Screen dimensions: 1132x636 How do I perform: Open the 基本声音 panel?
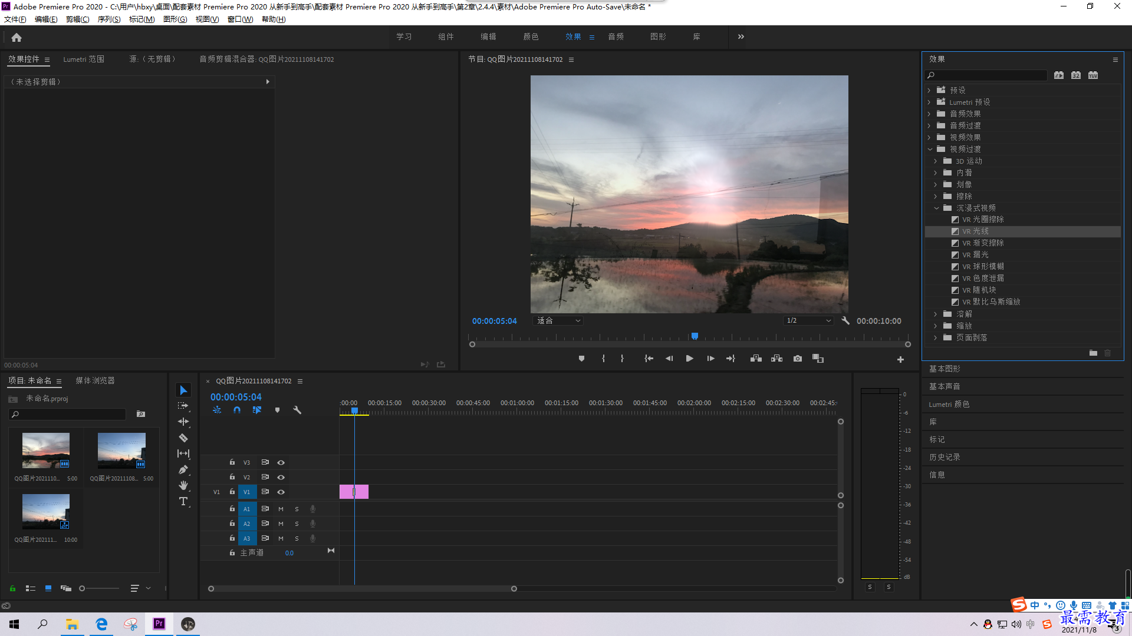(945, 386)
